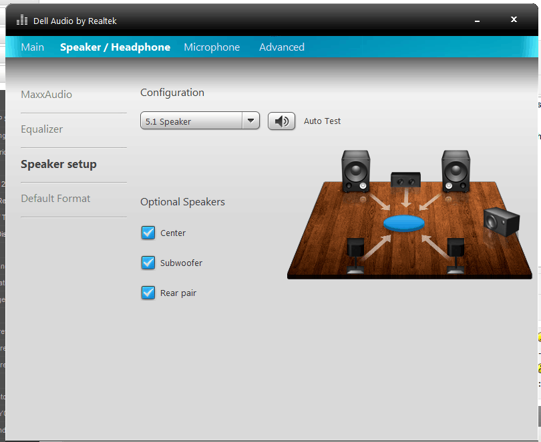Image resolution: width=541 pixels, height=442 pixels.
Task: Uncheck the Center optional speaker checkbox
Action: 148,233
